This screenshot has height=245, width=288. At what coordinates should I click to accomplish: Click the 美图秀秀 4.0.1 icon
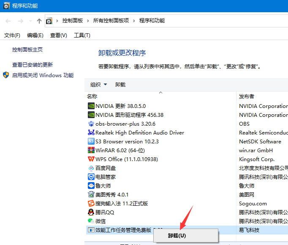pos(91,194)
